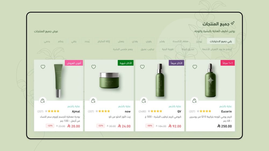The height and width of the screenshot is (151, 269).
Task: Open the green tube product image
Action: click(58, 81)
